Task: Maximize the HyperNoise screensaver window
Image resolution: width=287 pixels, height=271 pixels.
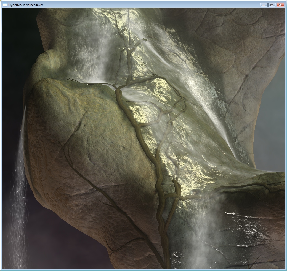Action: point(272,5)
